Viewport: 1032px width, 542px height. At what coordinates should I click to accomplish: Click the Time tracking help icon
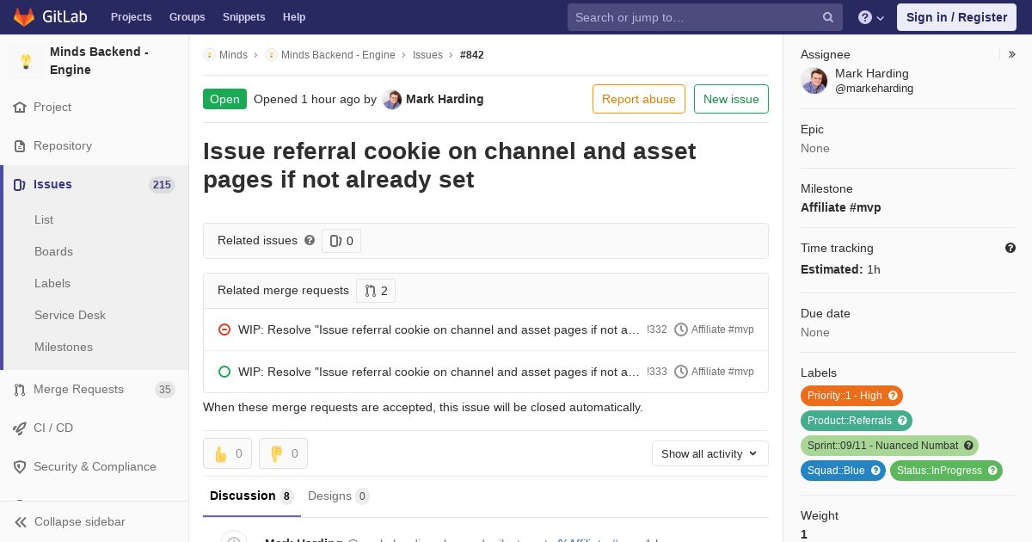1010,248
